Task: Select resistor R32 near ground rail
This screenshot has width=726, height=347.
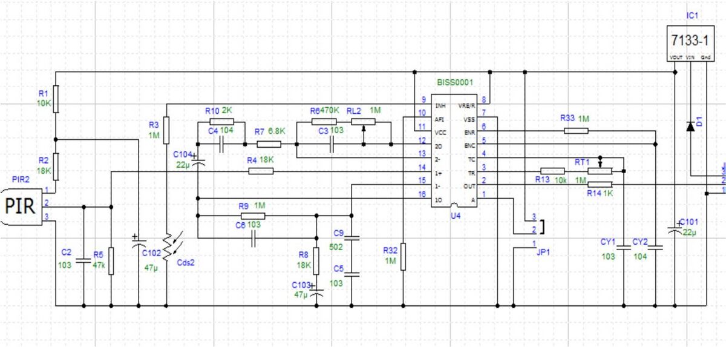Action: tap(404, 255)
